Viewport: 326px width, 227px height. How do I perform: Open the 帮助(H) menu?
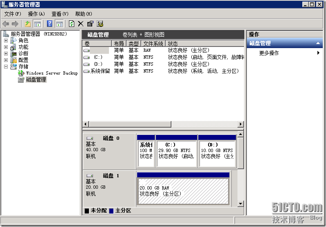click(84, 14)
